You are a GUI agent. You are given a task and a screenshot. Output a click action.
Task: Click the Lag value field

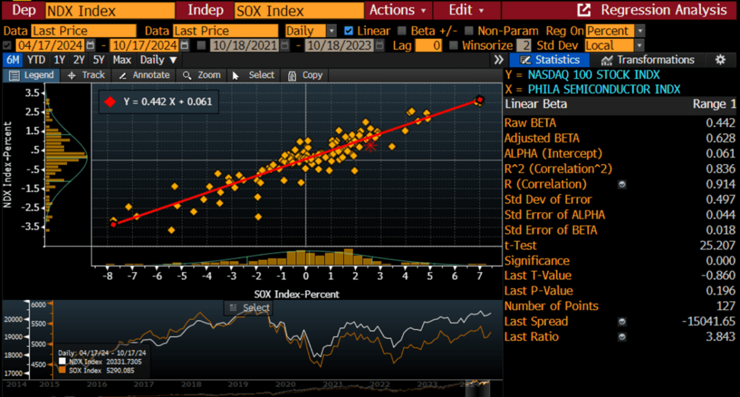[429, 45]
